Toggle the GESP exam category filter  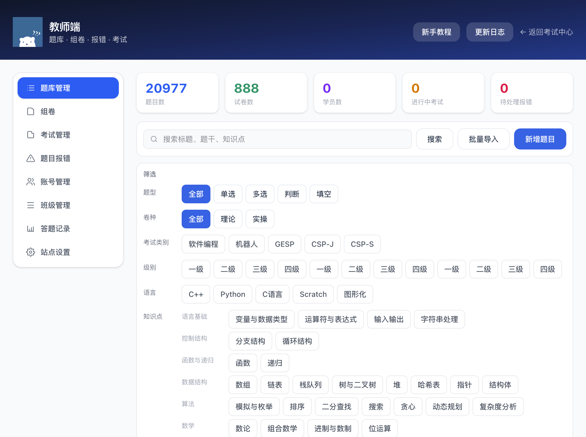click(284, 244)
